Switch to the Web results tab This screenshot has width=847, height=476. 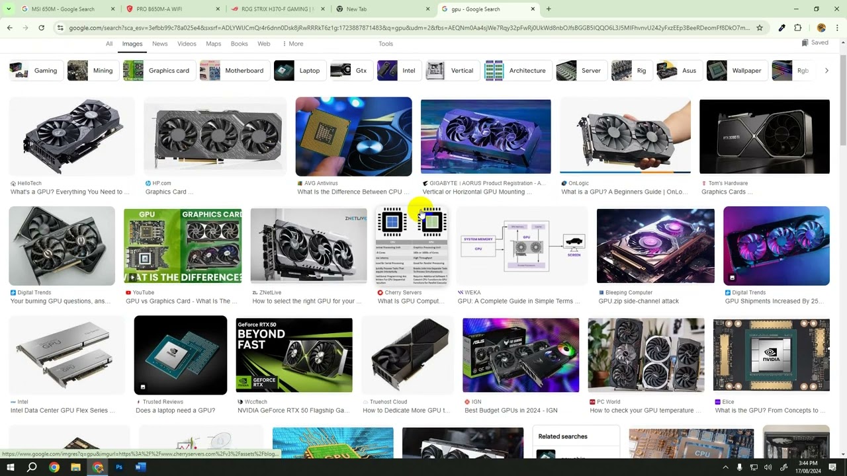coord(263,44)
